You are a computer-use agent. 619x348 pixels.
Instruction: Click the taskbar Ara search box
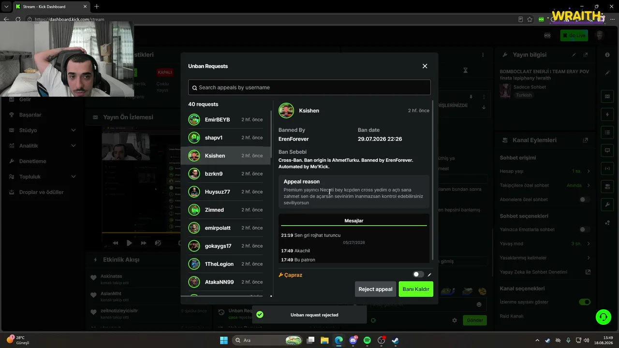click(x=268, y=340)
